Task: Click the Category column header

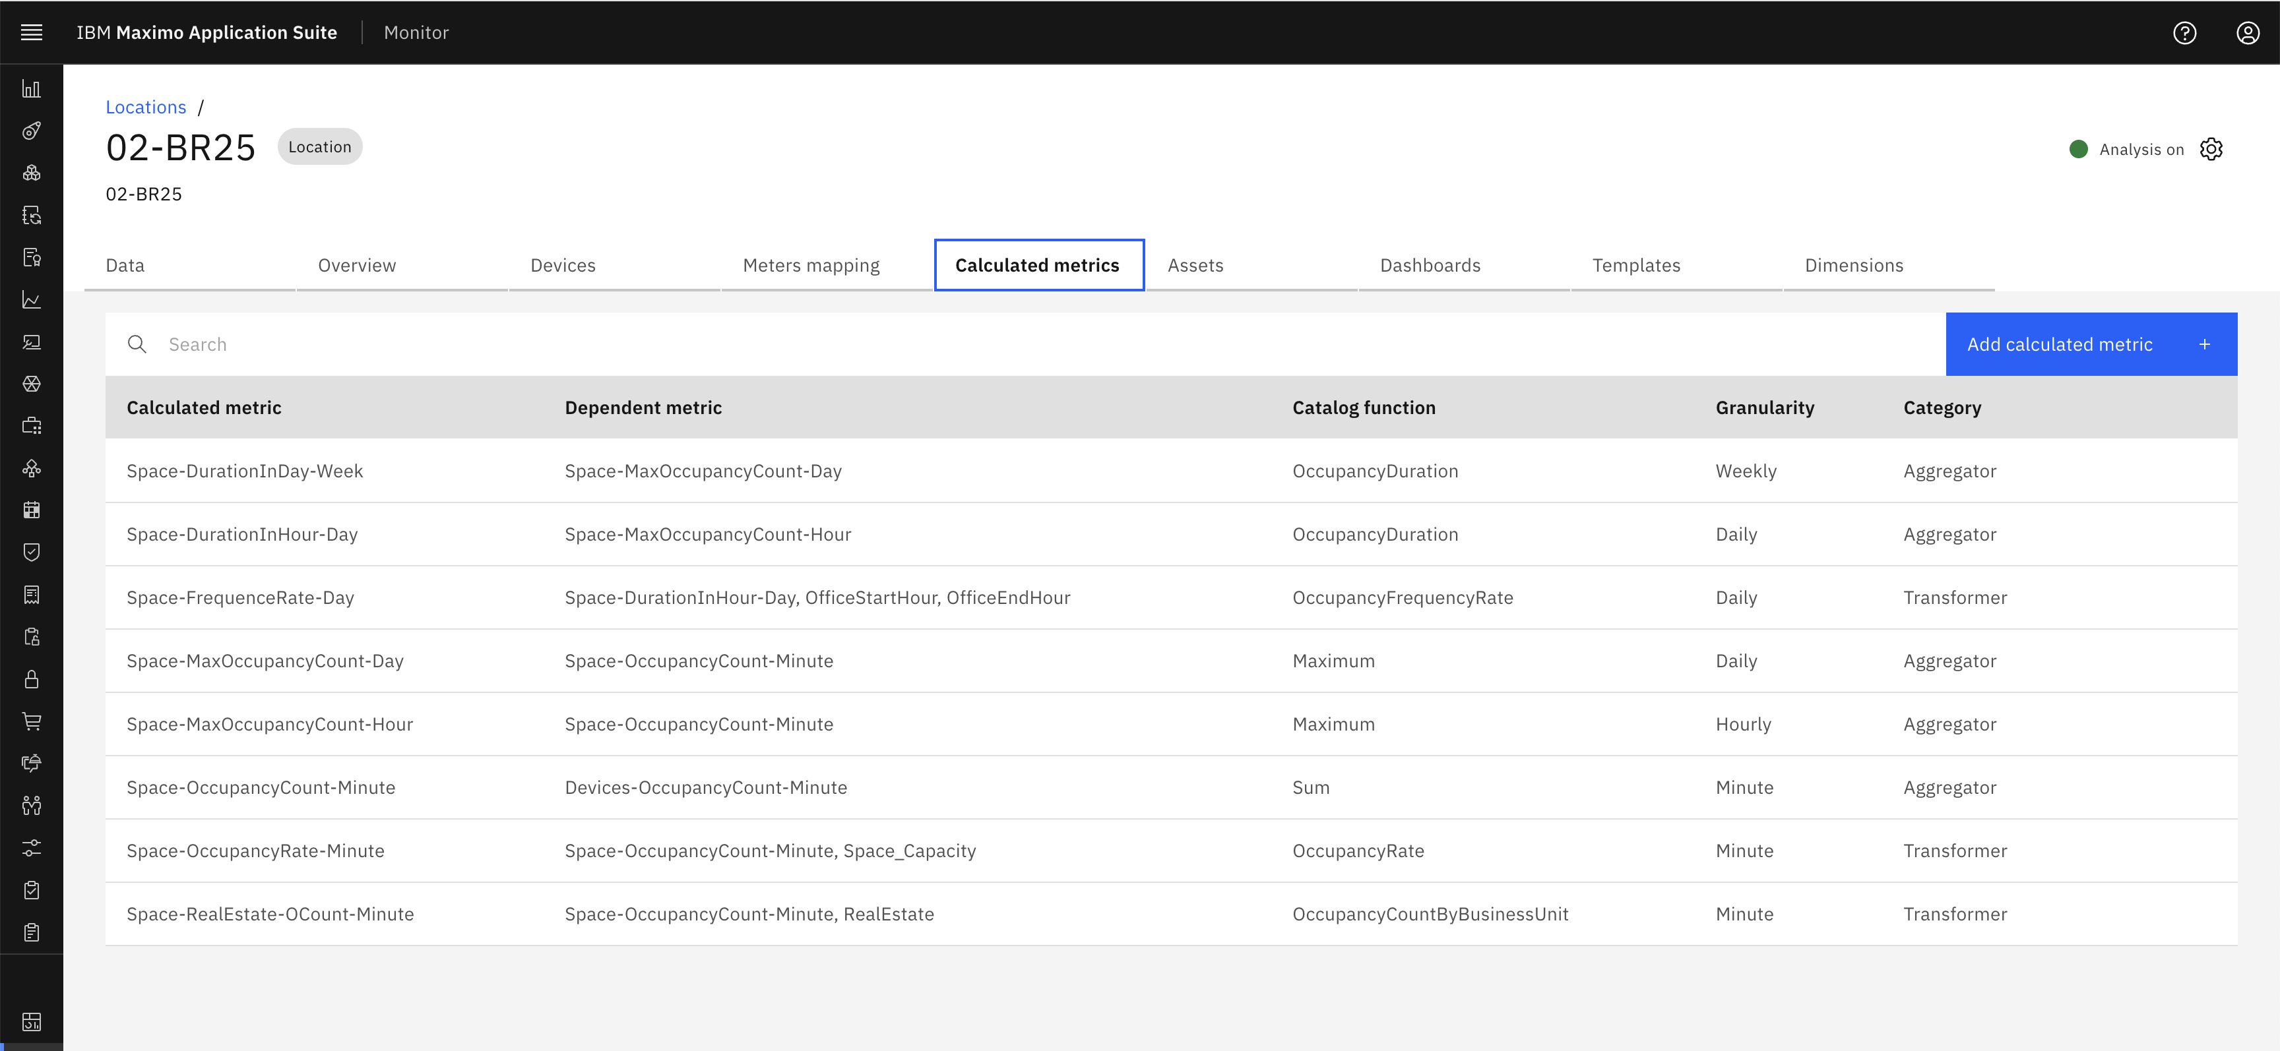Action: [1943, 408]
